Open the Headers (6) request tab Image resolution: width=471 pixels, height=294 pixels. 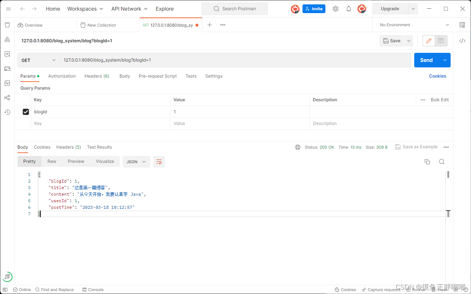(x=97, y=76)
